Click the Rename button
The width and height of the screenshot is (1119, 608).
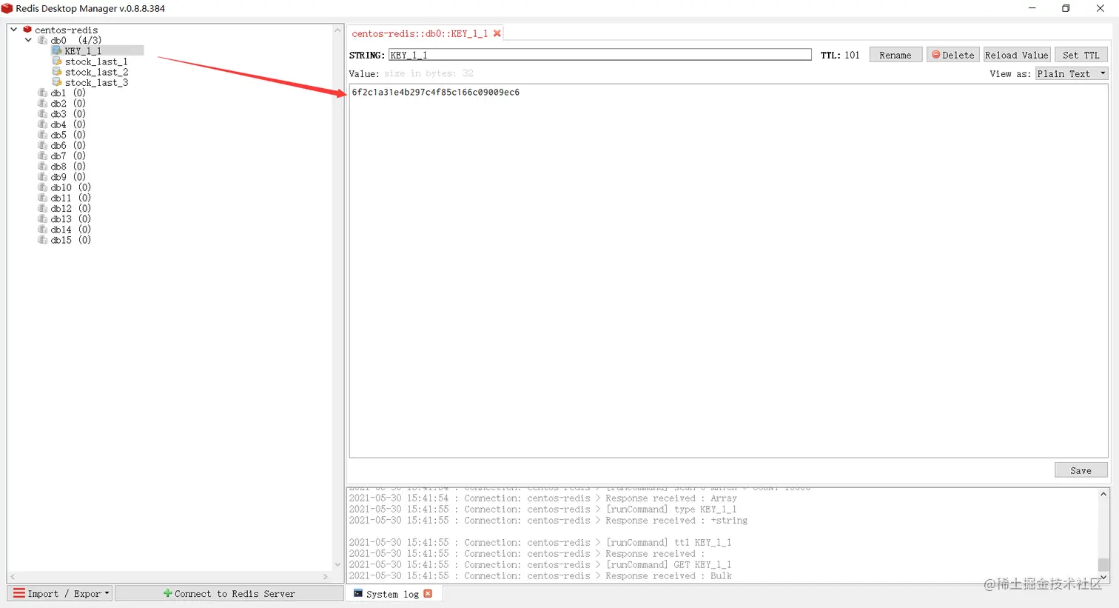(895, 54)
